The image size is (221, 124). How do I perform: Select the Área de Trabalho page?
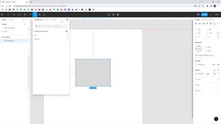[x=10, y=28]
